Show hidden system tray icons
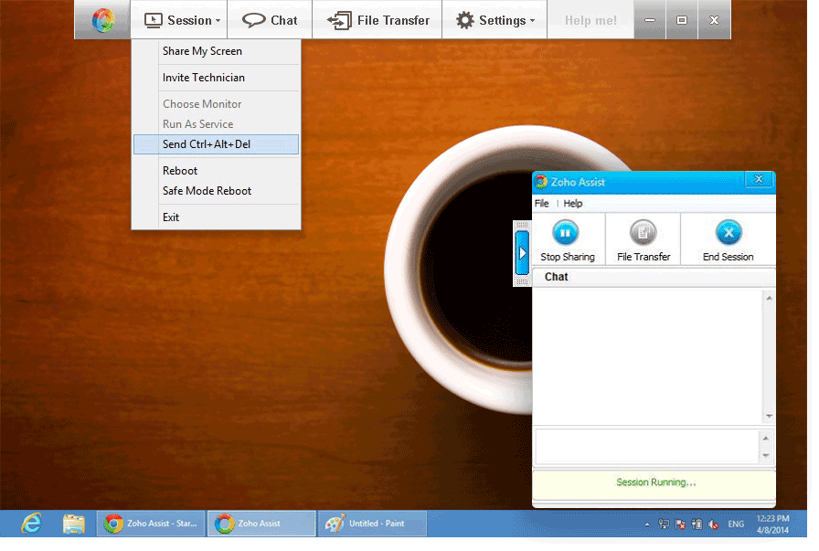Viewport: 819px width, 551px height. [x=647, y=525]
